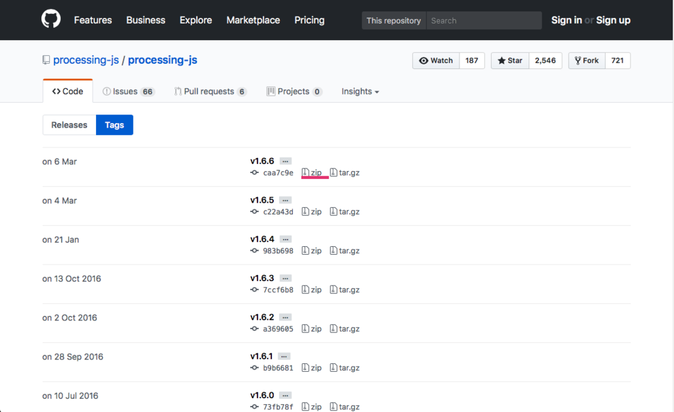Download the tar.gz for v1.6.4
The image size is (674, 412).
point(345,251)
